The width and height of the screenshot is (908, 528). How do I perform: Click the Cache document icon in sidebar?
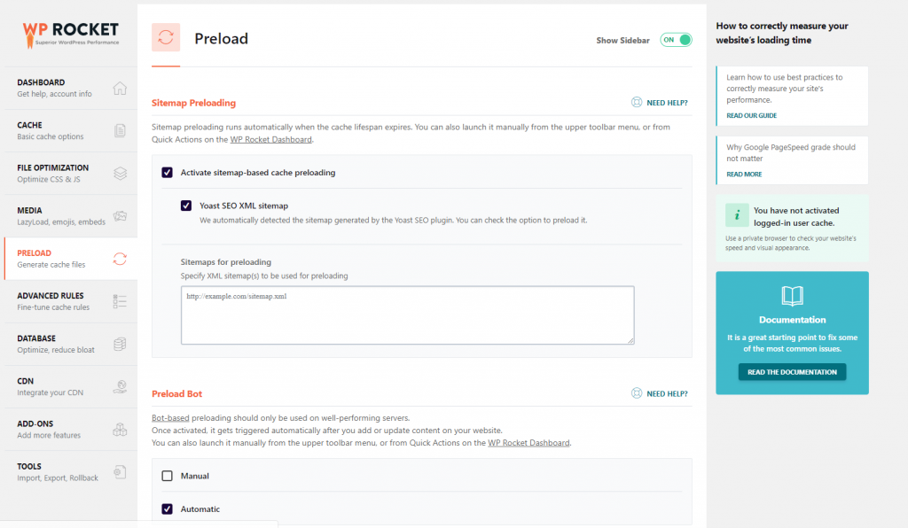120,131
